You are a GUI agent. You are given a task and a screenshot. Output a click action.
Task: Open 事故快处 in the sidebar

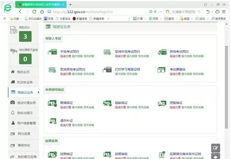(x=23, y=145)
